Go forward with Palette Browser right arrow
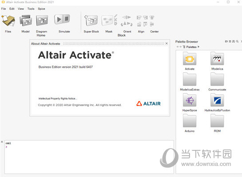 click(x=180, y=47)
